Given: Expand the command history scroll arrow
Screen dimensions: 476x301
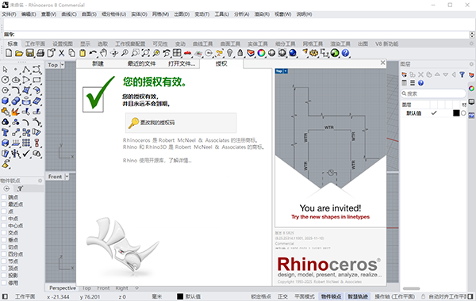Looking at the screenshot, I should coord(472,35).
